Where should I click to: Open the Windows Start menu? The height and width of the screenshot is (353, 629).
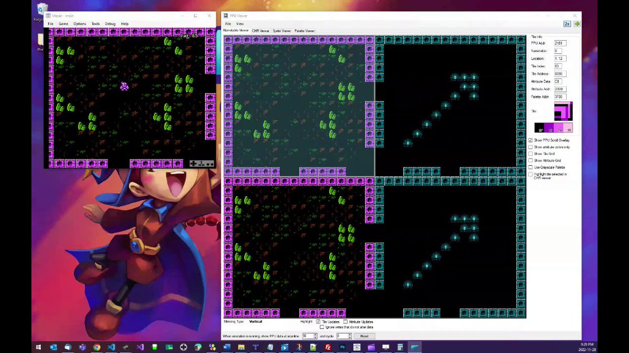pyautogui.click(x=38, y=347)
